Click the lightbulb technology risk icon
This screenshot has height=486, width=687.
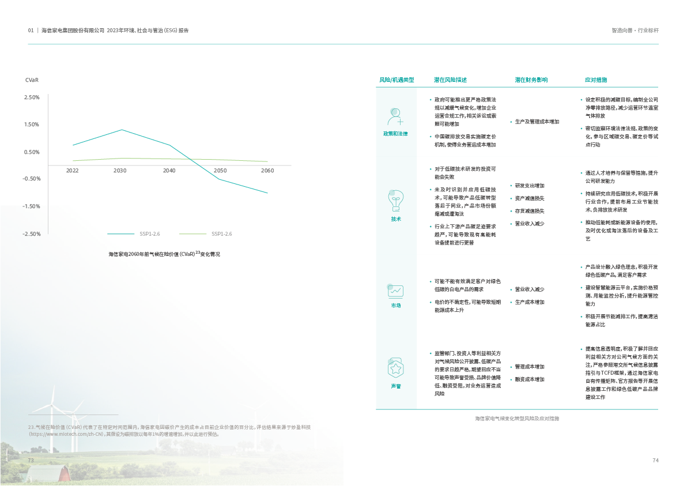tap(395, 199)
